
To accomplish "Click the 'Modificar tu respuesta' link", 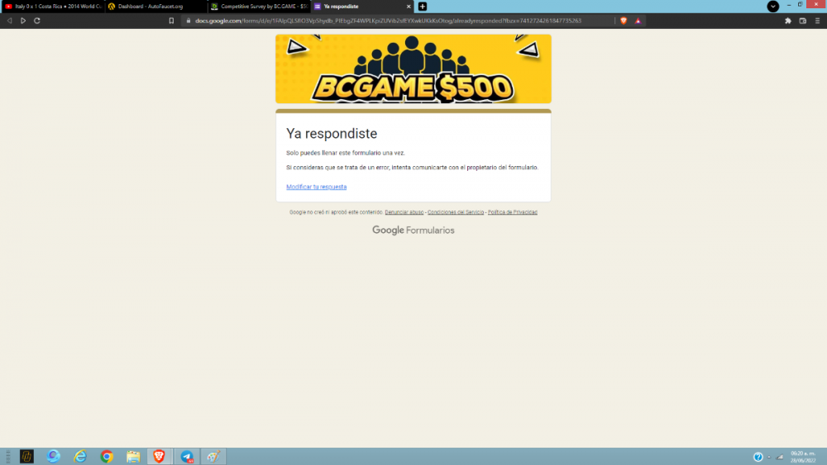I will click(x=316, y=187).
